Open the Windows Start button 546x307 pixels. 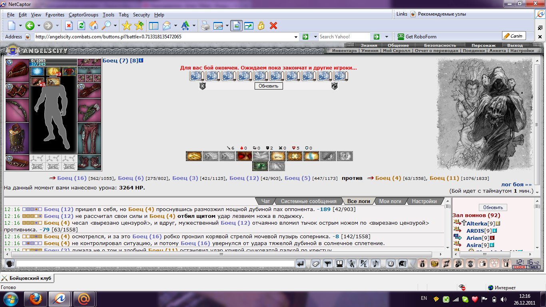coord(10,299)
